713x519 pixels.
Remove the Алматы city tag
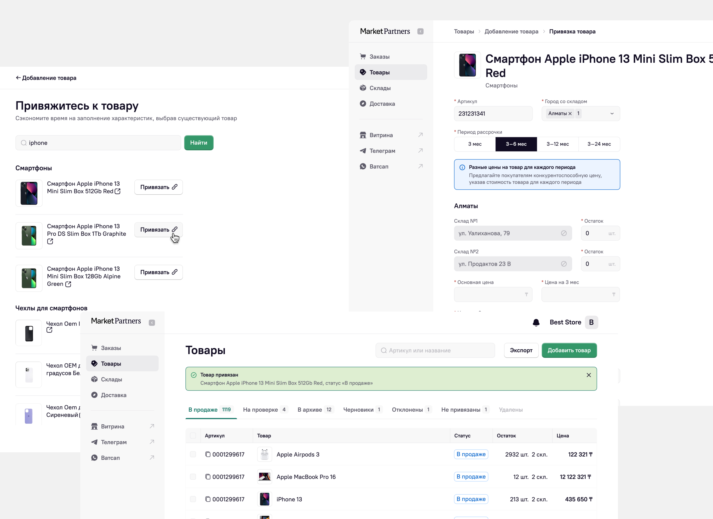[x=570, y=114]
